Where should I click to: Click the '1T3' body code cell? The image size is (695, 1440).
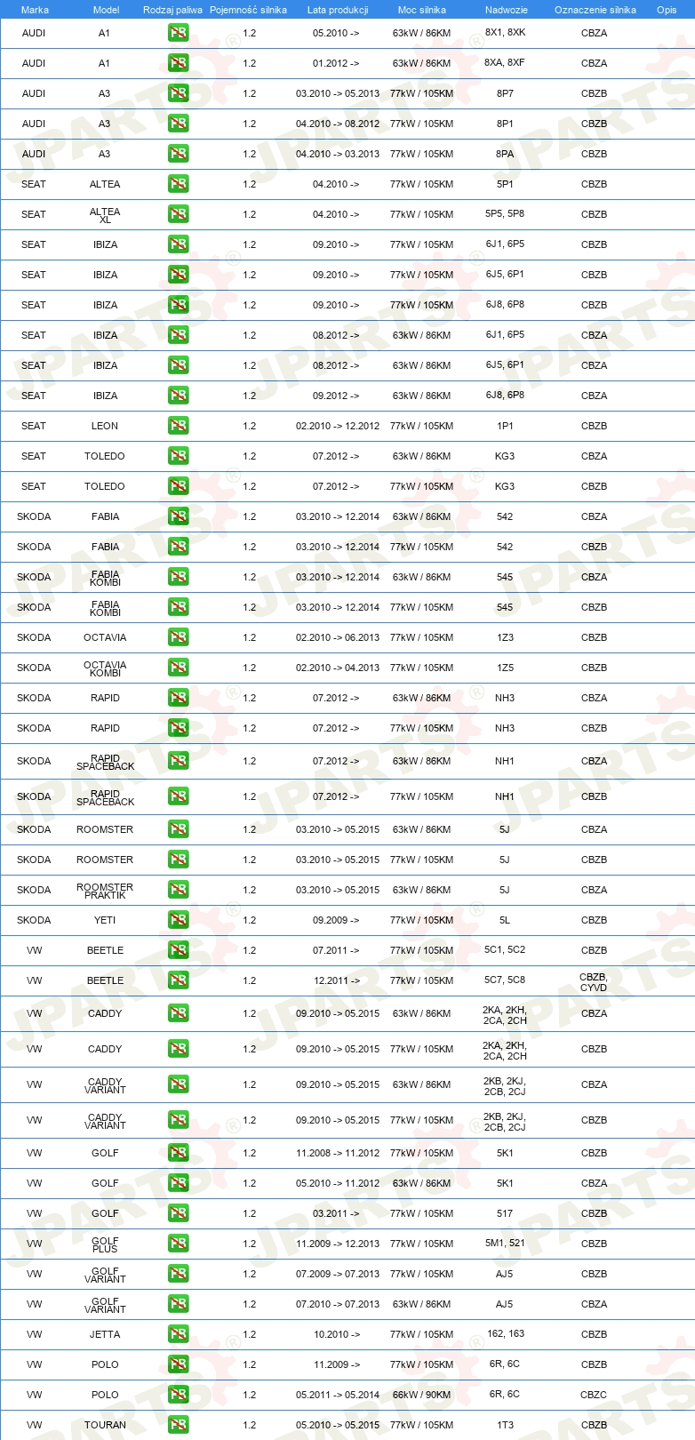[505, 1425]
